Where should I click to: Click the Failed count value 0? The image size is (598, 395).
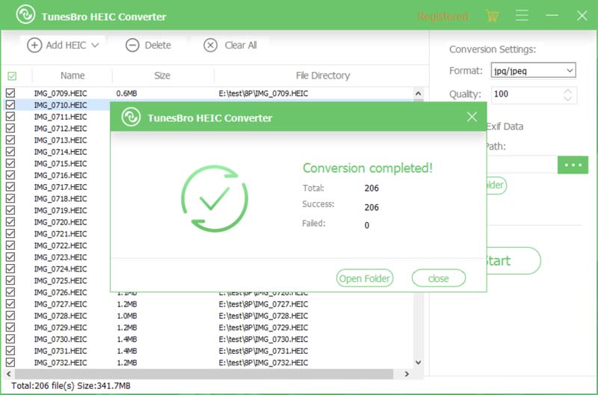tap(366, 225)
